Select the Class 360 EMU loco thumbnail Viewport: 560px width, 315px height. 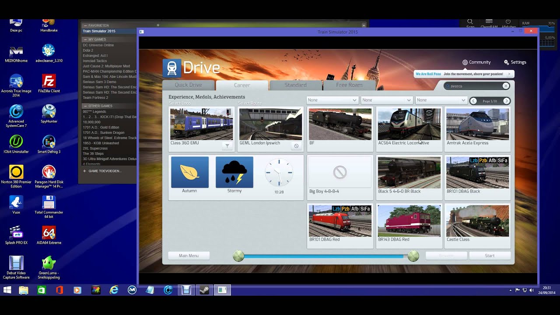(x=201, y=124)
